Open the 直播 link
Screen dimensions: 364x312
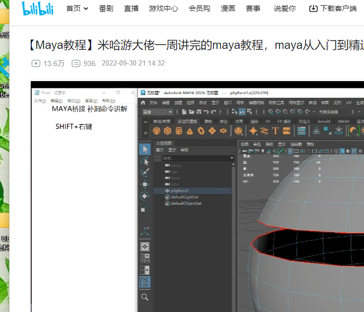(x=131, y=8)
